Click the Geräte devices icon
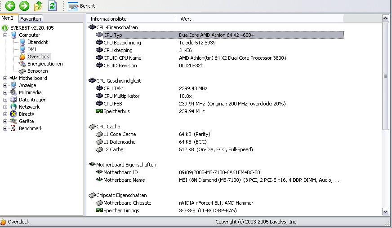 (13, 121)
